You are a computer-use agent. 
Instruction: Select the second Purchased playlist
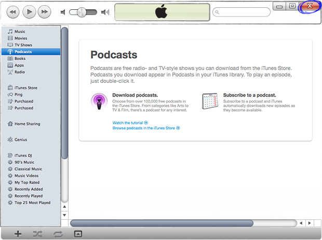click(31, 108)
